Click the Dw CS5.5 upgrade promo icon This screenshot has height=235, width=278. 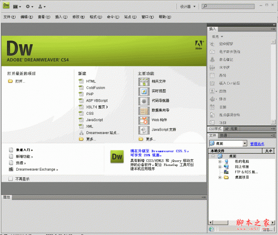coord(117,157)
